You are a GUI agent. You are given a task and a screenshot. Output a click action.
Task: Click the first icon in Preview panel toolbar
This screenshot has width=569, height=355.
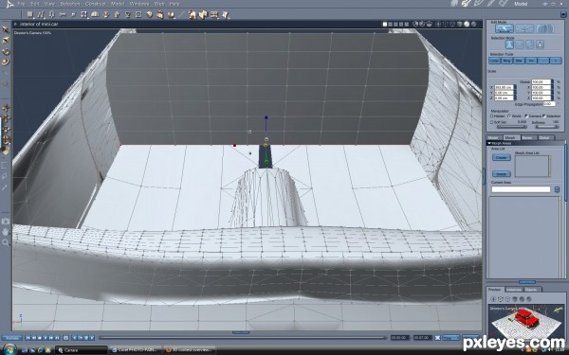[493, 299]
